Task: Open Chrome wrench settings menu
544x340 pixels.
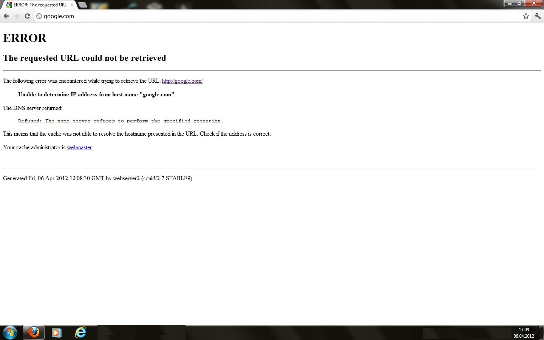Action: click(x=538, y=16)
